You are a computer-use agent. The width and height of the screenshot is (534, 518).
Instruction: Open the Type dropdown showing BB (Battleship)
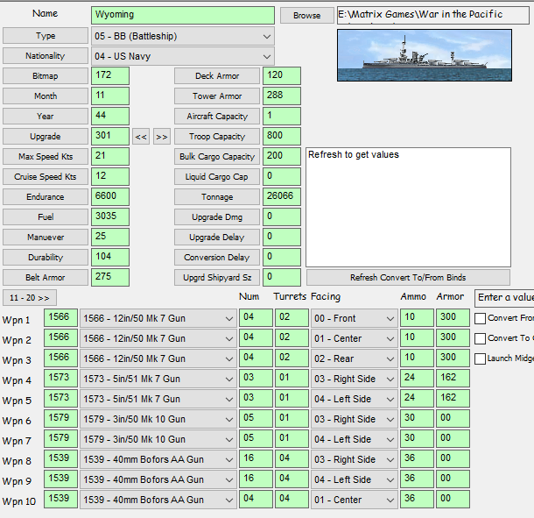183,36
